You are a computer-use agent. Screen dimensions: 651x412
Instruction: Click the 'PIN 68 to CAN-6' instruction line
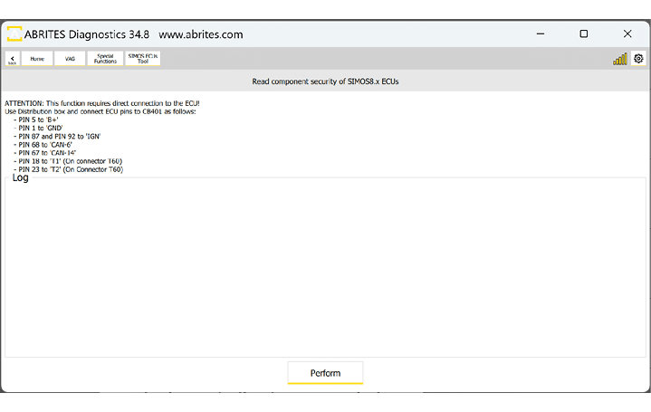coord(45,144)
